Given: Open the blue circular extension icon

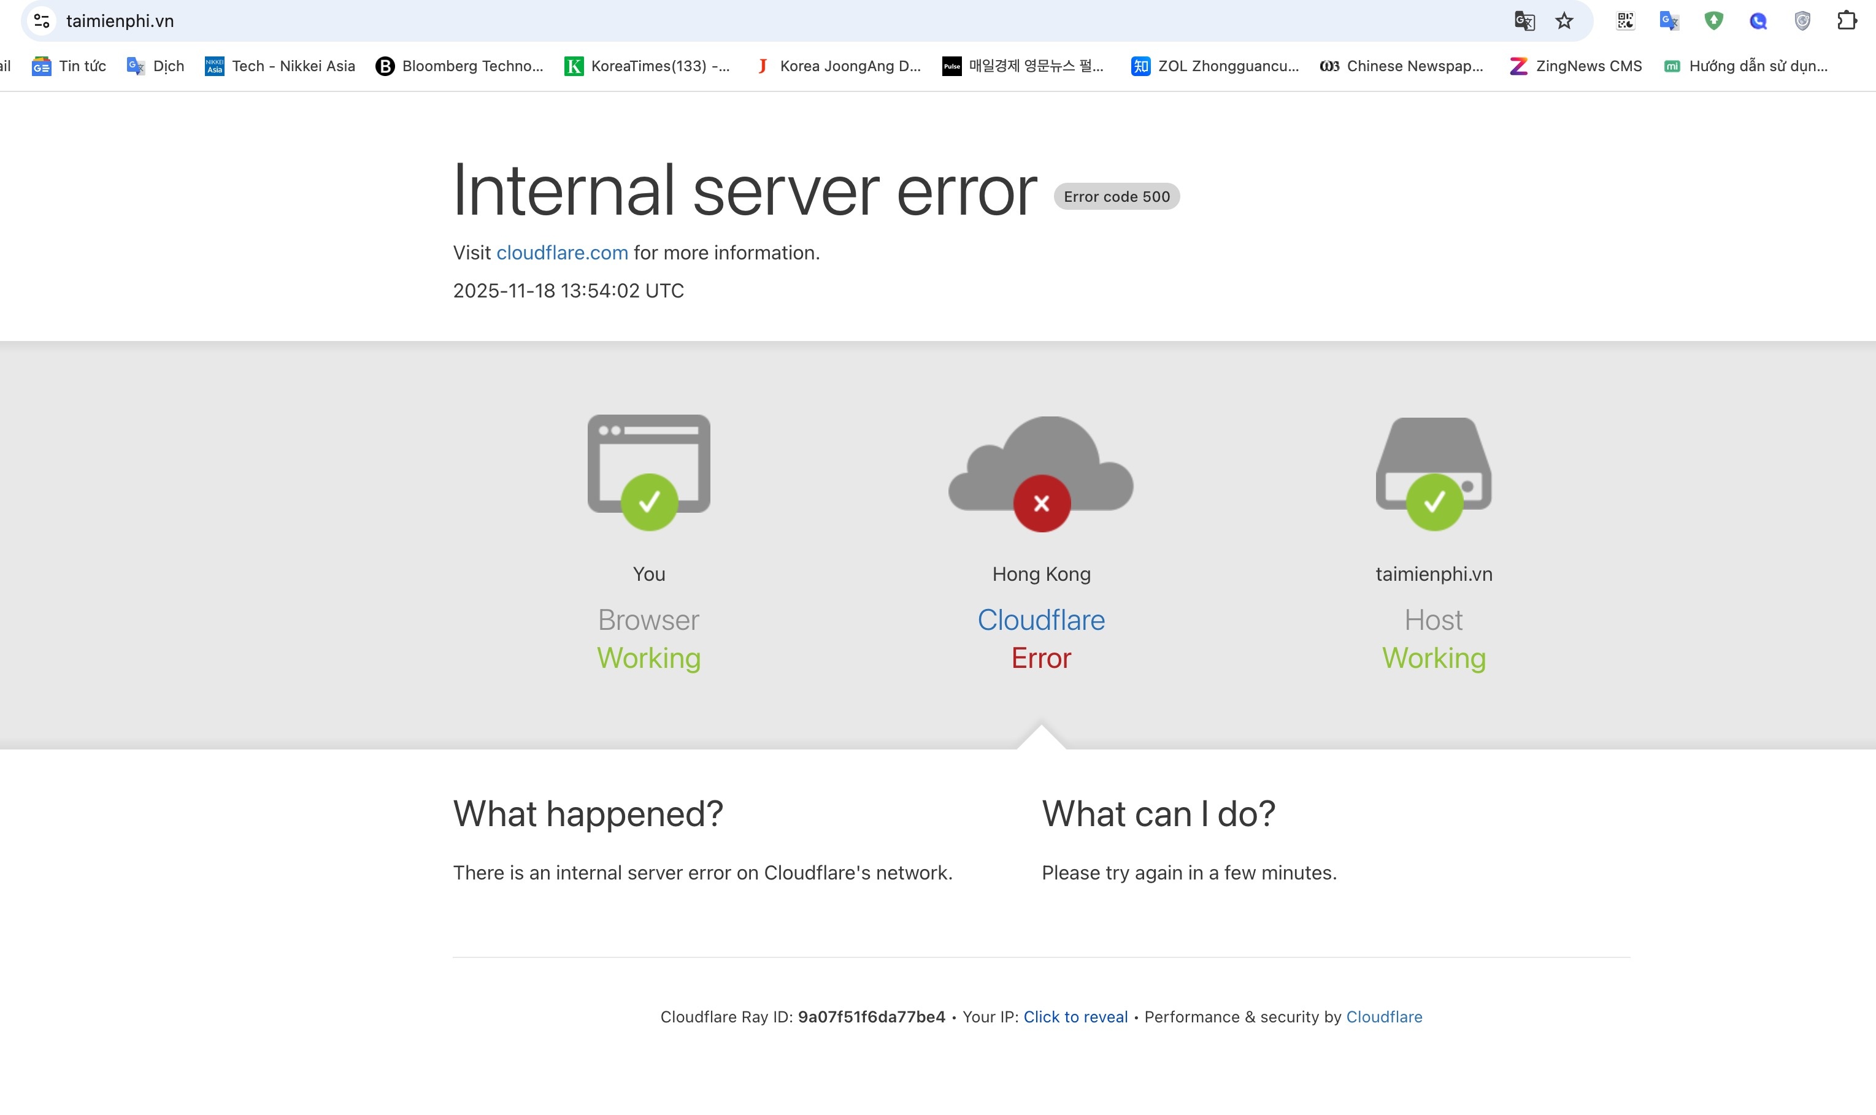Looking at the screenshot, I should (x=1758, y=21).
